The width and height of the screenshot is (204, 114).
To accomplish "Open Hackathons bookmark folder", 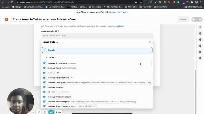I will coord(160,7).
